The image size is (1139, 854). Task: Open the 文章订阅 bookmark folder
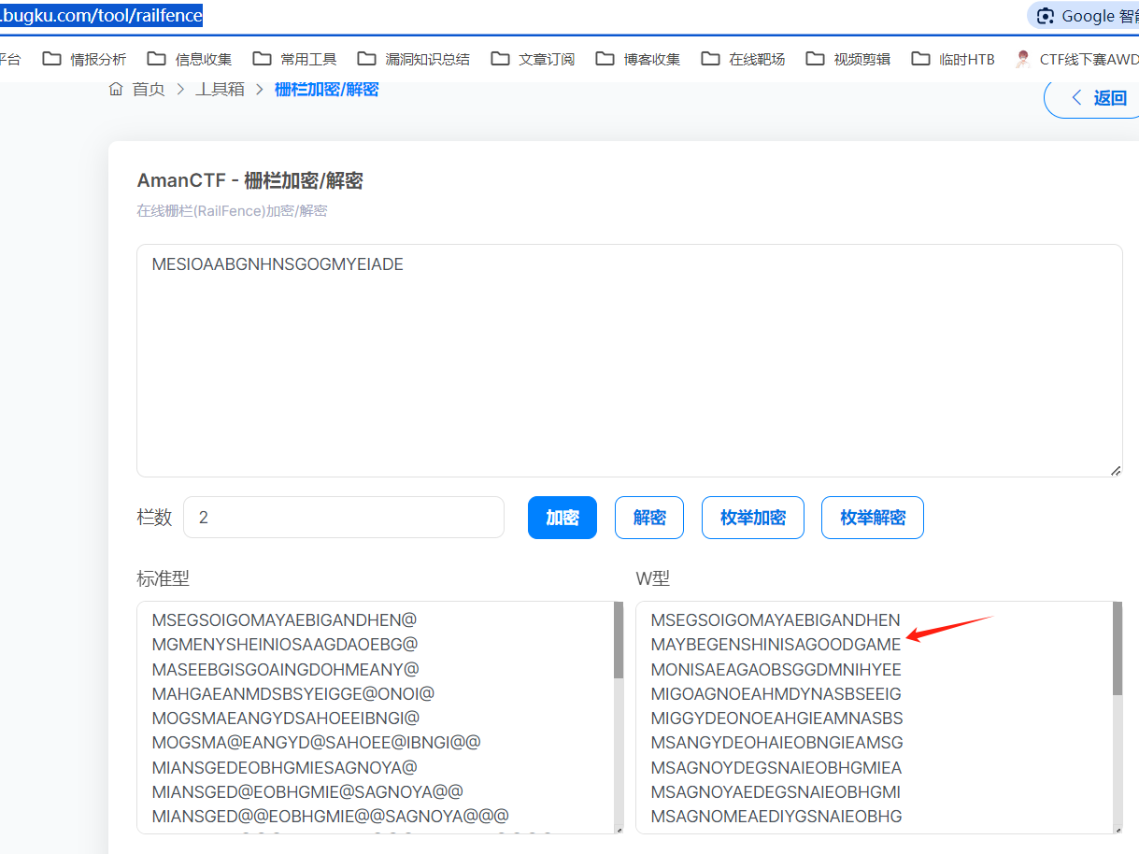point(534,59)
